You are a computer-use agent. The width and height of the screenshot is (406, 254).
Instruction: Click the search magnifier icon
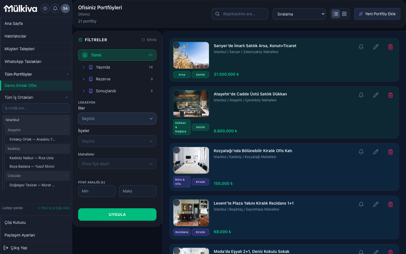point(217,14)
